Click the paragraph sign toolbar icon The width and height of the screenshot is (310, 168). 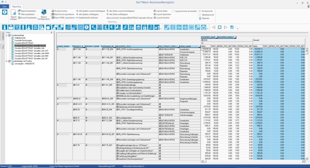click(x=112, y=27)
